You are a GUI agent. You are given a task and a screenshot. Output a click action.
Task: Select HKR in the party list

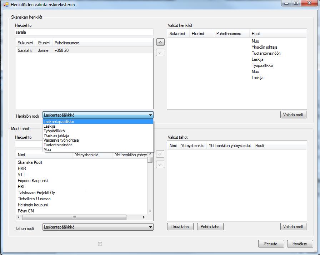point(81,168)
